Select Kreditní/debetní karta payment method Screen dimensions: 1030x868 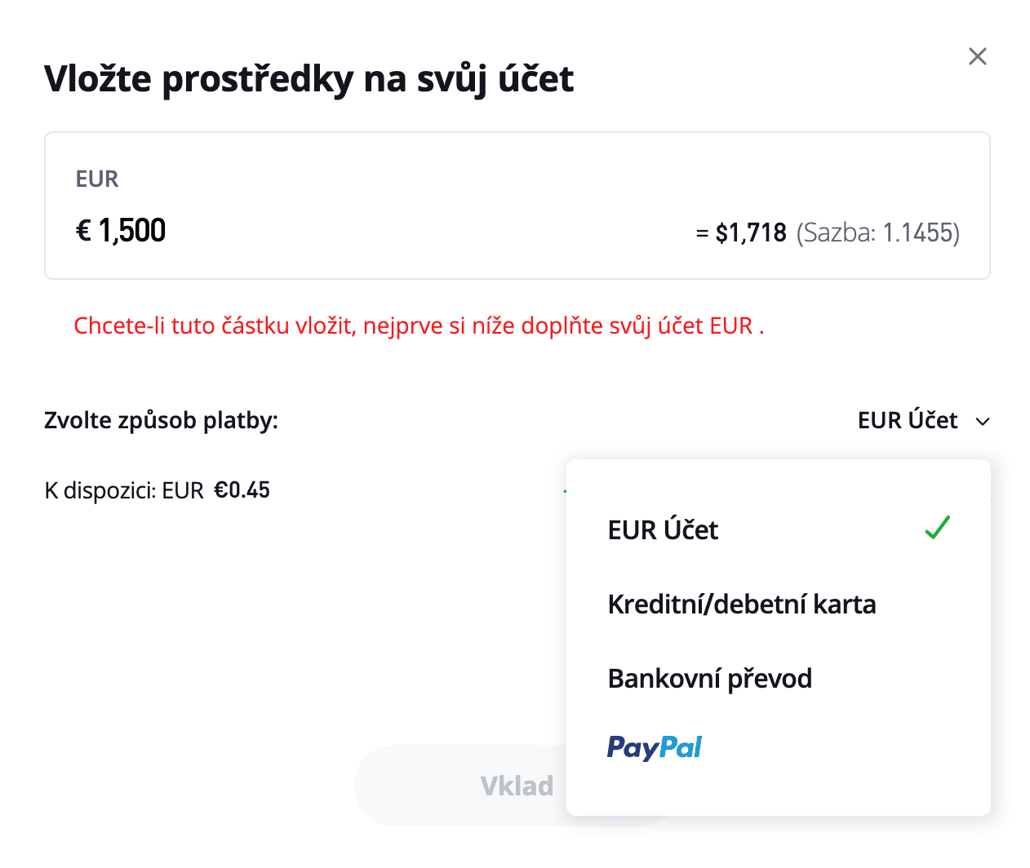click(742, 604)
